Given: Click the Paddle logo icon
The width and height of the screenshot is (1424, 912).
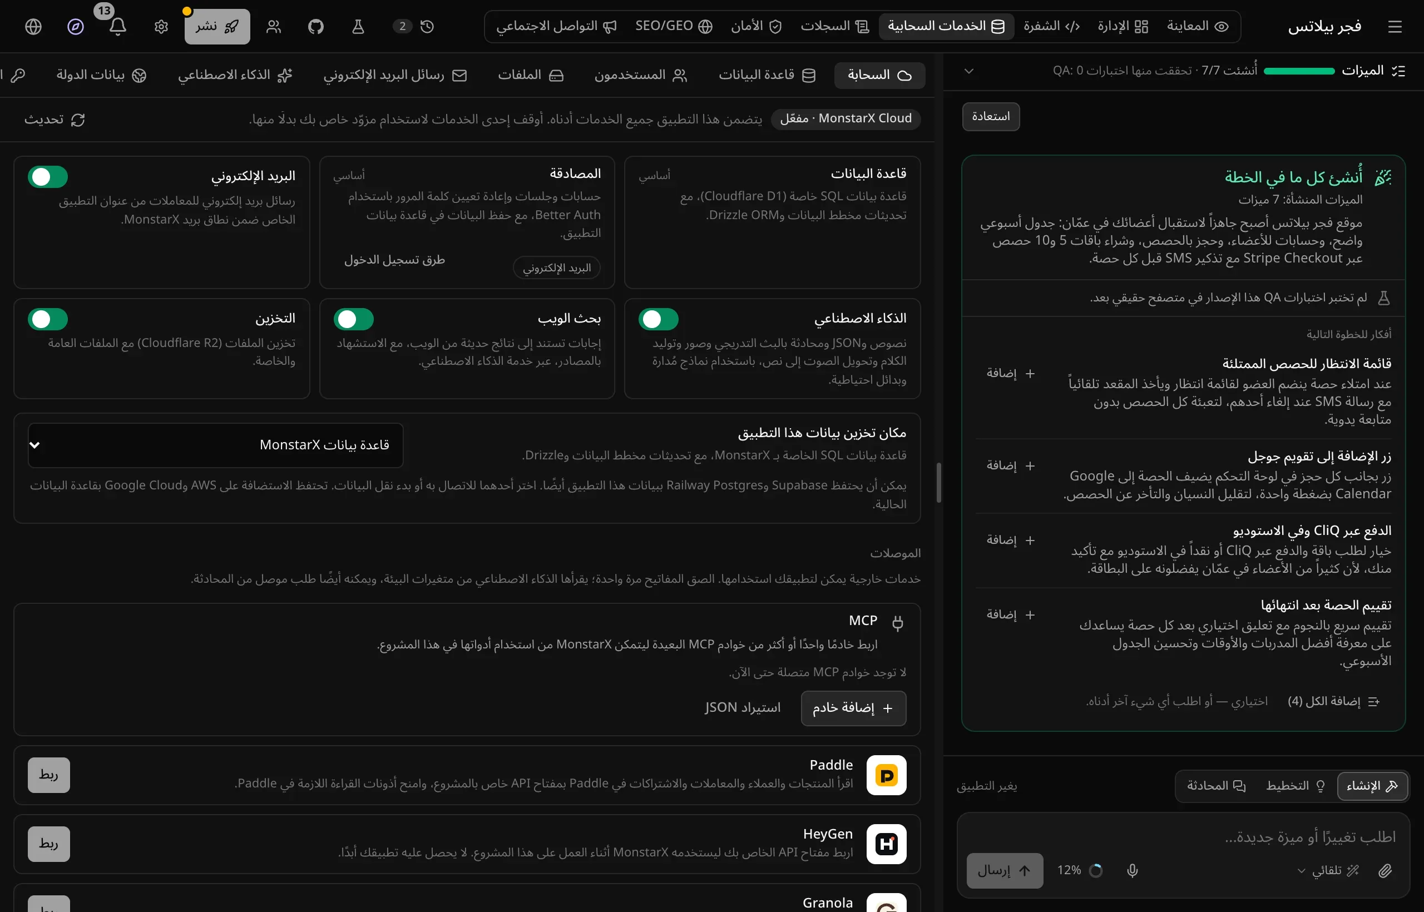Looking at the screenshot, I should coord(886,775).
